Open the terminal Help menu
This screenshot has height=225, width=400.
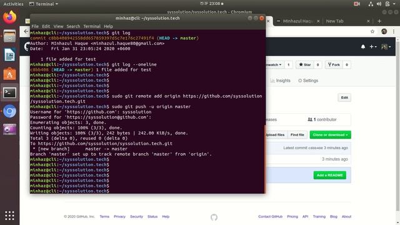(x=108, y=26)
